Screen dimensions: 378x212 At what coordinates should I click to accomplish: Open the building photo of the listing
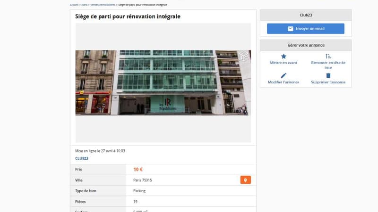tap(163, 83)
